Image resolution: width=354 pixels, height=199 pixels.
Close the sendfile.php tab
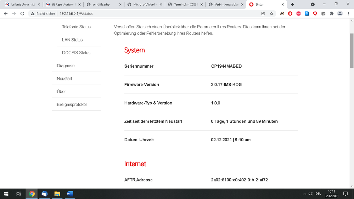pos(120,5)
